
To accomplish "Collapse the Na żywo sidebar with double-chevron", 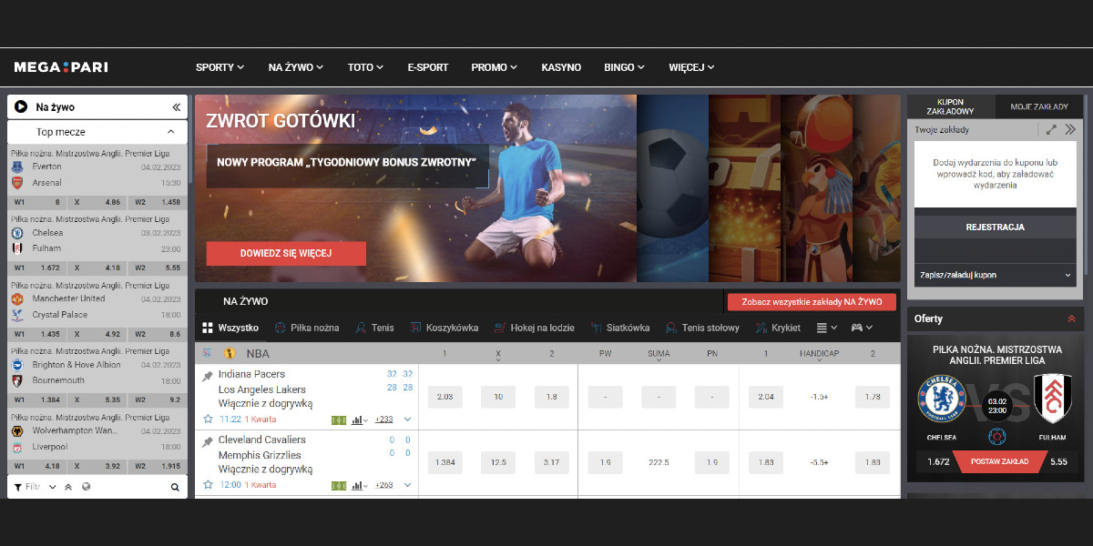I will [176, 107].
